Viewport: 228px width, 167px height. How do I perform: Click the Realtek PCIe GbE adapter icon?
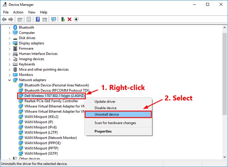(21, 101)
